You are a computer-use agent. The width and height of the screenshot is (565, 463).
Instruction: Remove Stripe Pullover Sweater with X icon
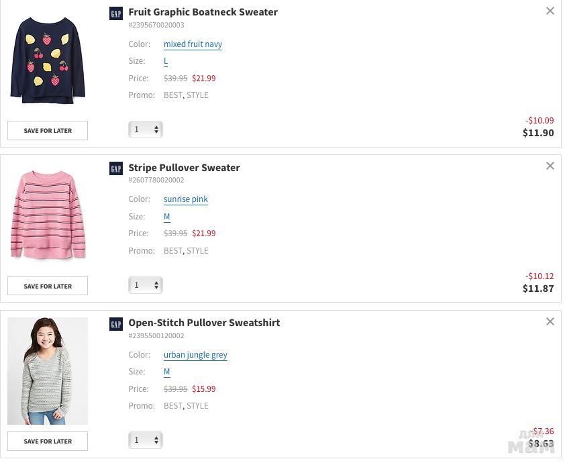click(x=550, y=166)
